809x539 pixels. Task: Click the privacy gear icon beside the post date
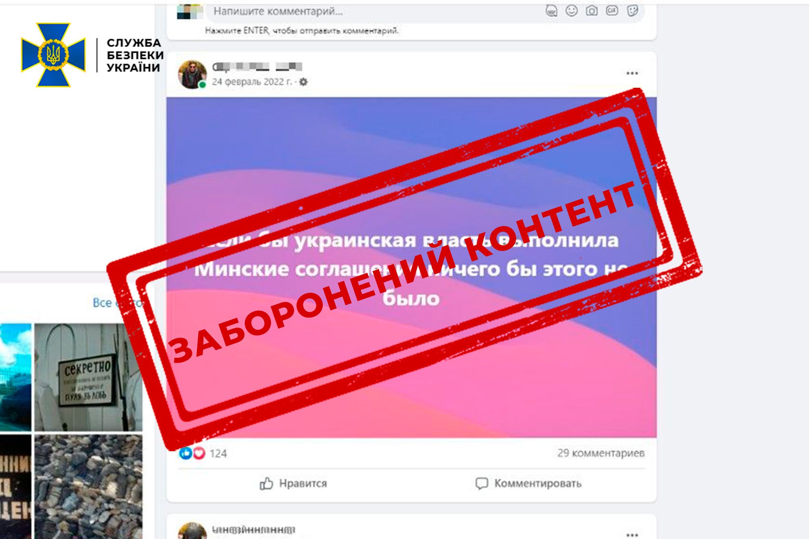click(303, 82)
